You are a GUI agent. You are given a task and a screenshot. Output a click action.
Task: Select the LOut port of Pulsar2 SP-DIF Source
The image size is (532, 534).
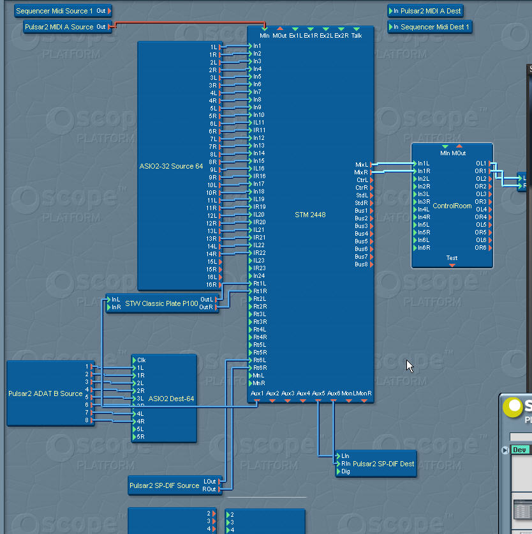(219, 482)
